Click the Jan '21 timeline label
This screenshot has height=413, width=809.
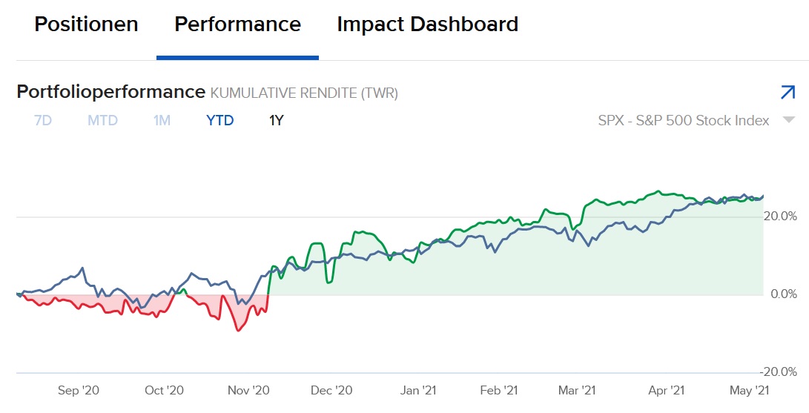[418, 390]
